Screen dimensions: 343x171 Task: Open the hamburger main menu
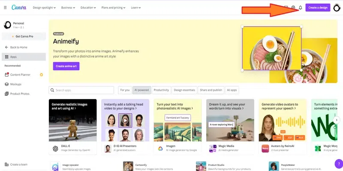[x=5, y=8]
